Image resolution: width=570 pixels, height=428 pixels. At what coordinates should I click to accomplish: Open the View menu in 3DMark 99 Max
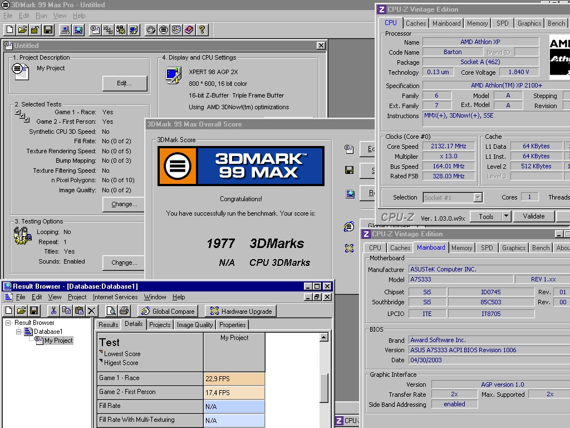coord(60,16)
